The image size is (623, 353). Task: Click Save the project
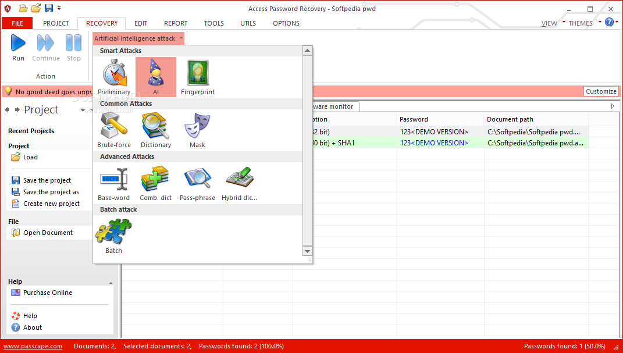(41, 180)
